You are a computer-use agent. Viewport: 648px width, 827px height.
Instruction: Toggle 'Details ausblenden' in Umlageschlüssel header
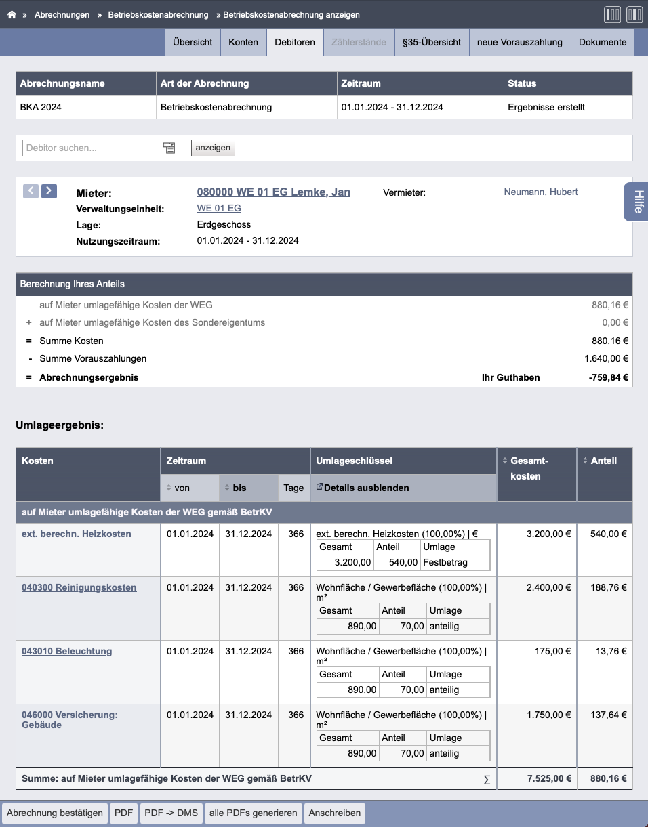[x=363, y=488]
